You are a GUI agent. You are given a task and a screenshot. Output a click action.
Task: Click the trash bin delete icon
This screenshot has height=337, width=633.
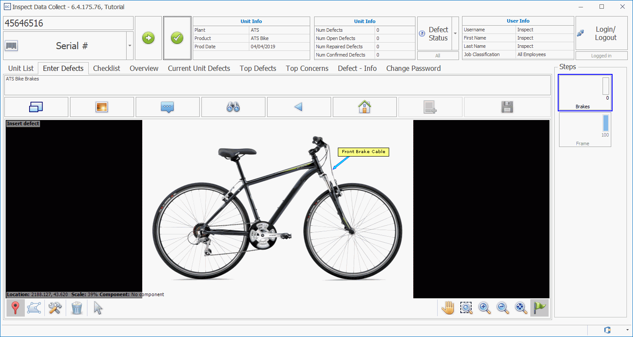[77, 308]
